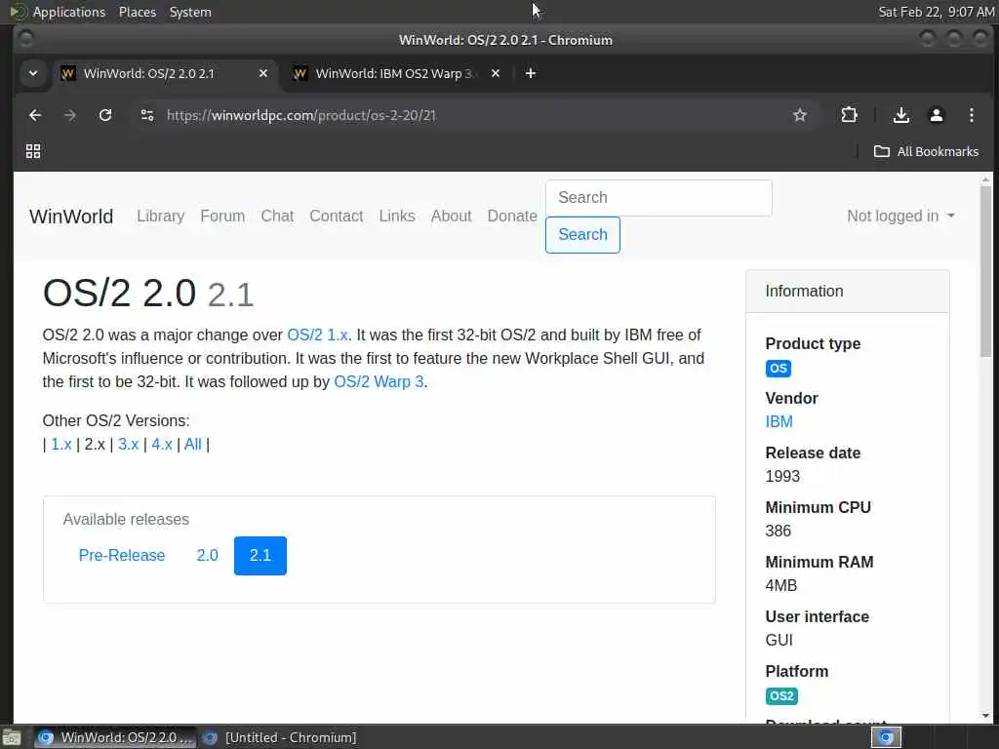The image size is (999, 749).
Task: Click the Minimum RAM value 4MB
Action: point(781,585)
